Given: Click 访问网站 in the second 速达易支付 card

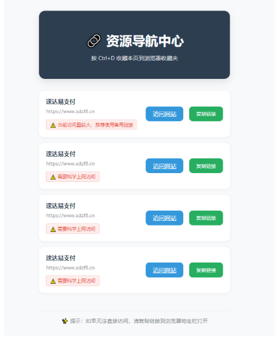Looking at the screenshot, I should [x=164, y=166].
